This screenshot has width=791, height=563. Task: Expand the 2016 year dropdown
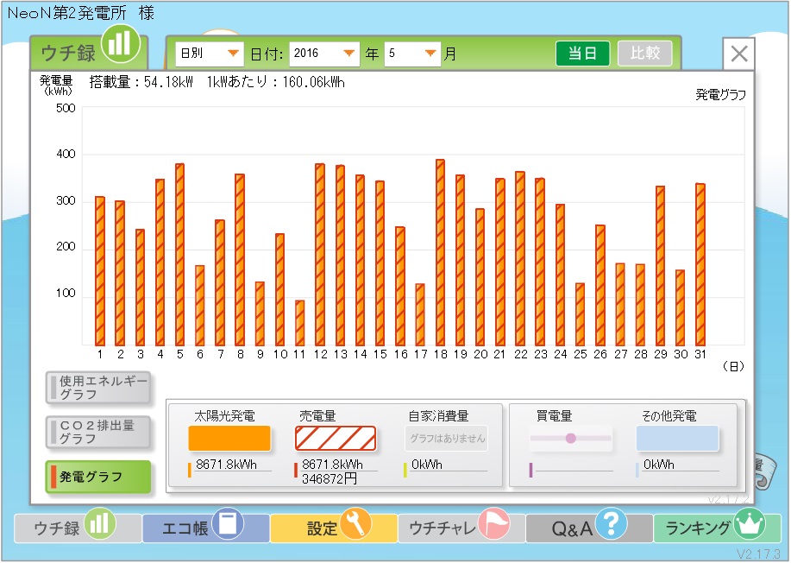click(323, 54)
